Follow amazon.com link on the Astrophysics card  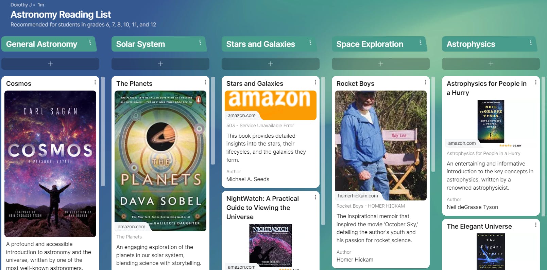click(462, 143)
